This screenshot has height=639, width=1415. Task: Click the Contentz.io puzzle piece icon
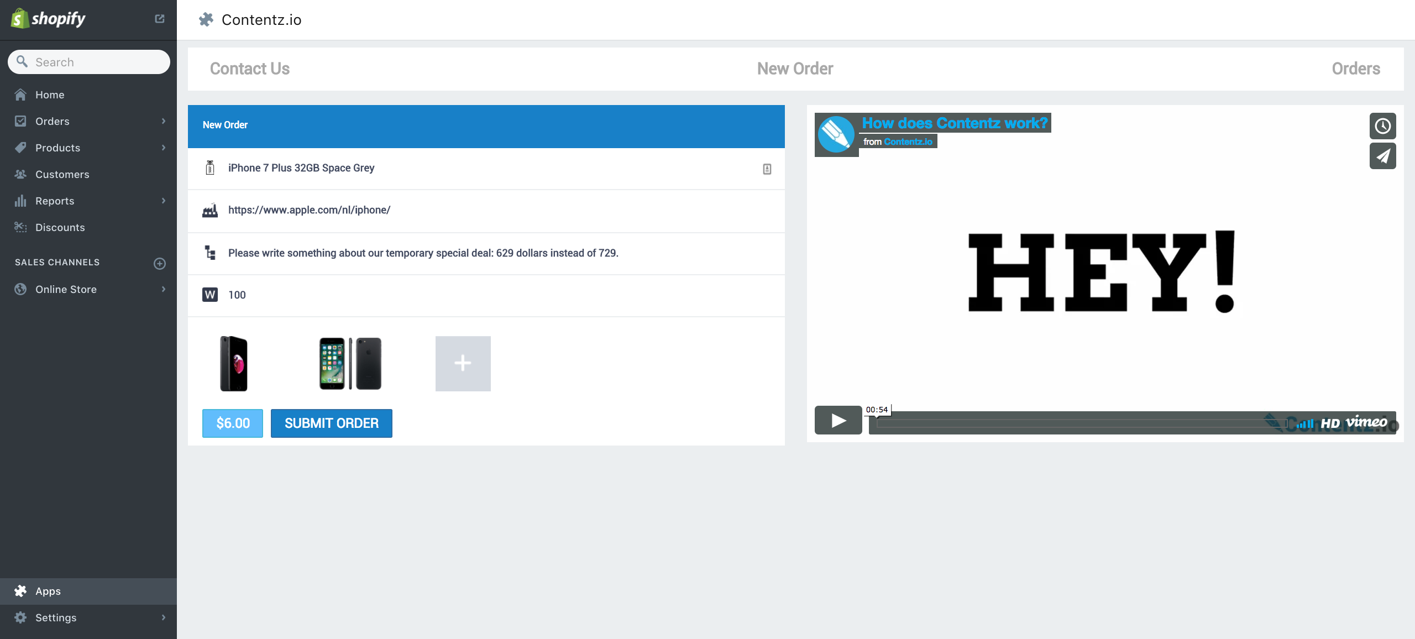206,20
